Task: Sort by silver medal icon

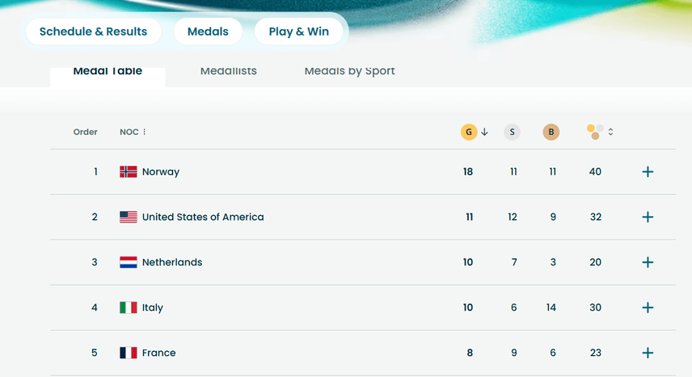Action: [512, 132]
